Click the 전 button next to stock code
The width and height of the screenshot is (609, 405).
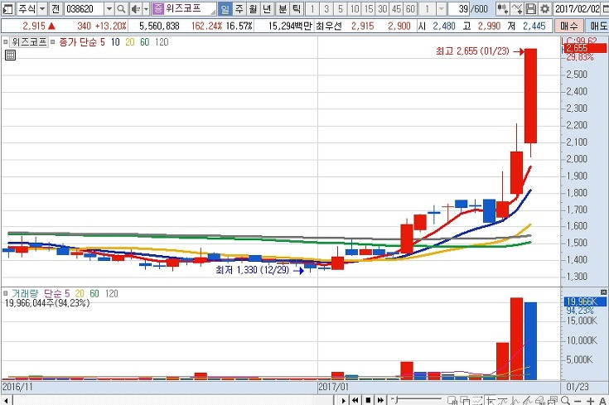[x=56, y=8]
